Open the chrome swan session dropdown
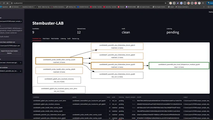Viewport: 213px width, 120px height. [x=11, y=63]
